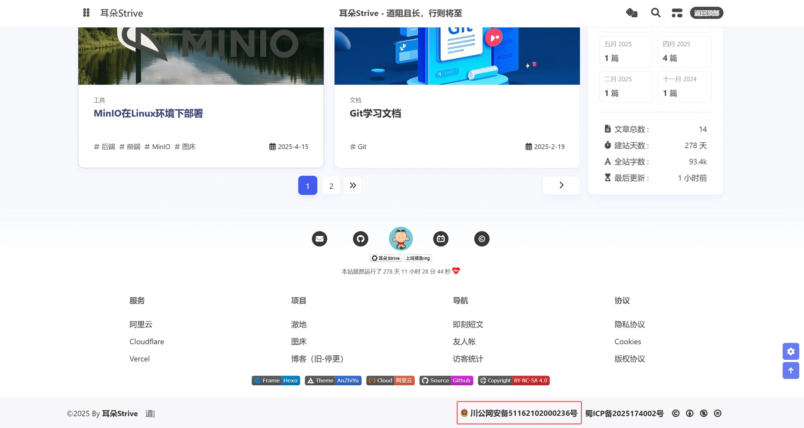Open the floating settings gear button
Image resolution: width=804 pixels, height=428 pixels.
coord(790,351)
